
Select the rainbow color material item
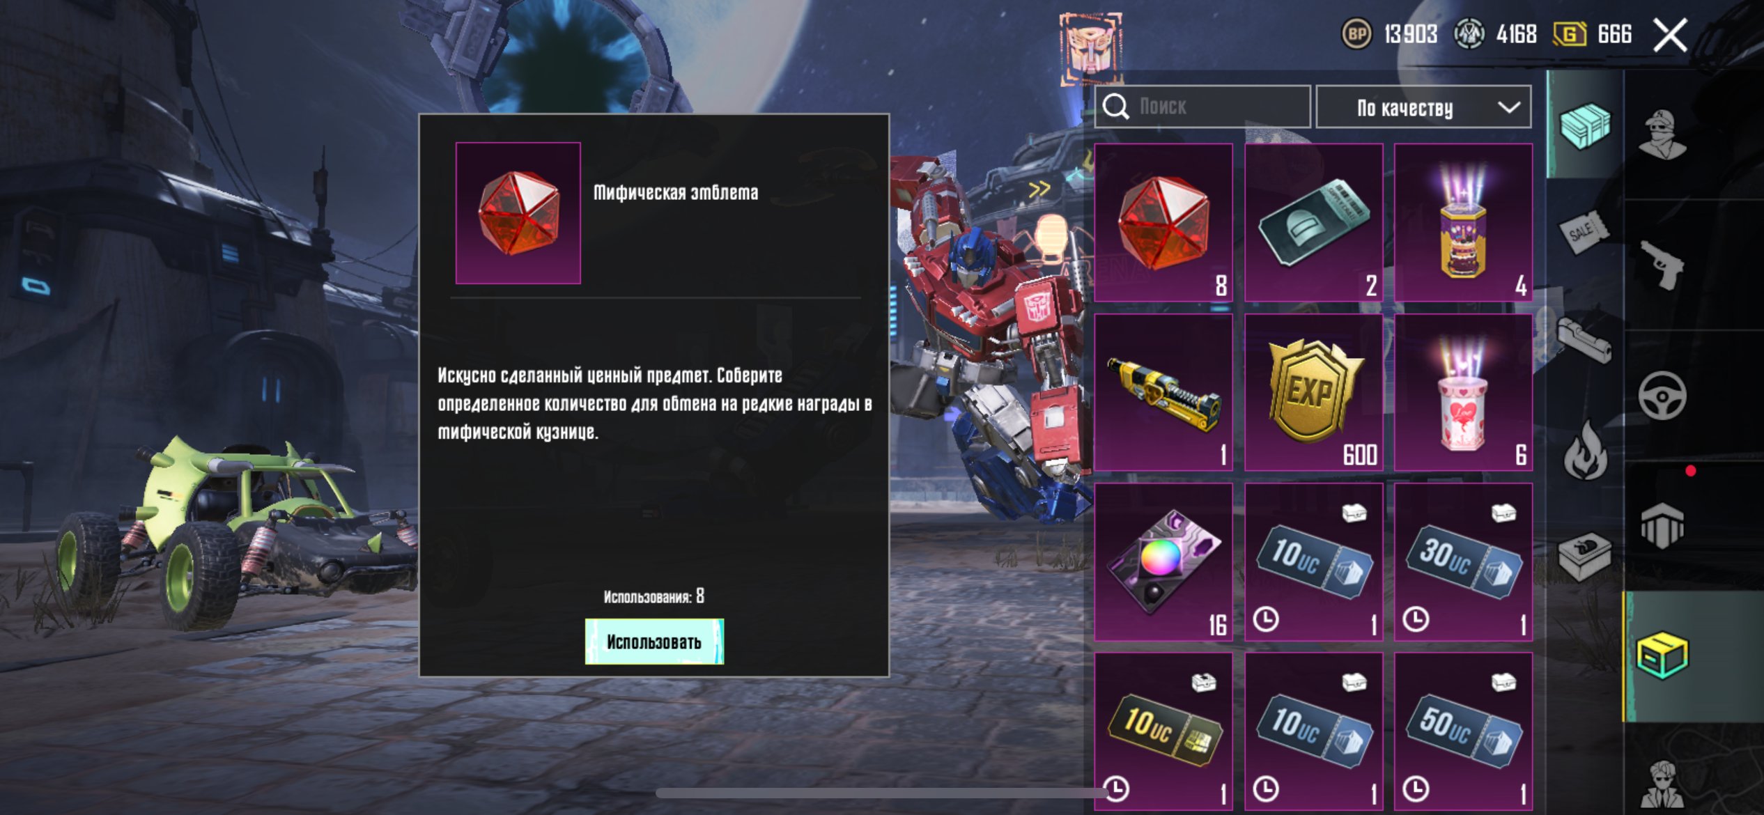pyautogui.click(x=1163, y=561)
